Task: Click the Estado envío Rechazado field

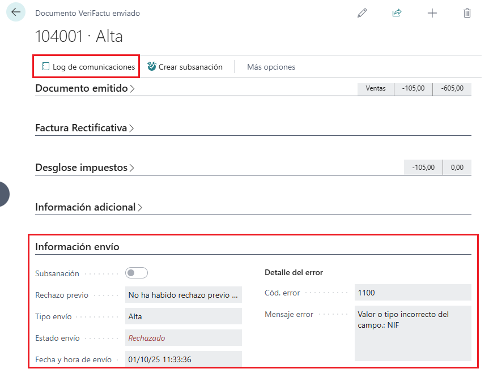Action: tap(183, 338)
